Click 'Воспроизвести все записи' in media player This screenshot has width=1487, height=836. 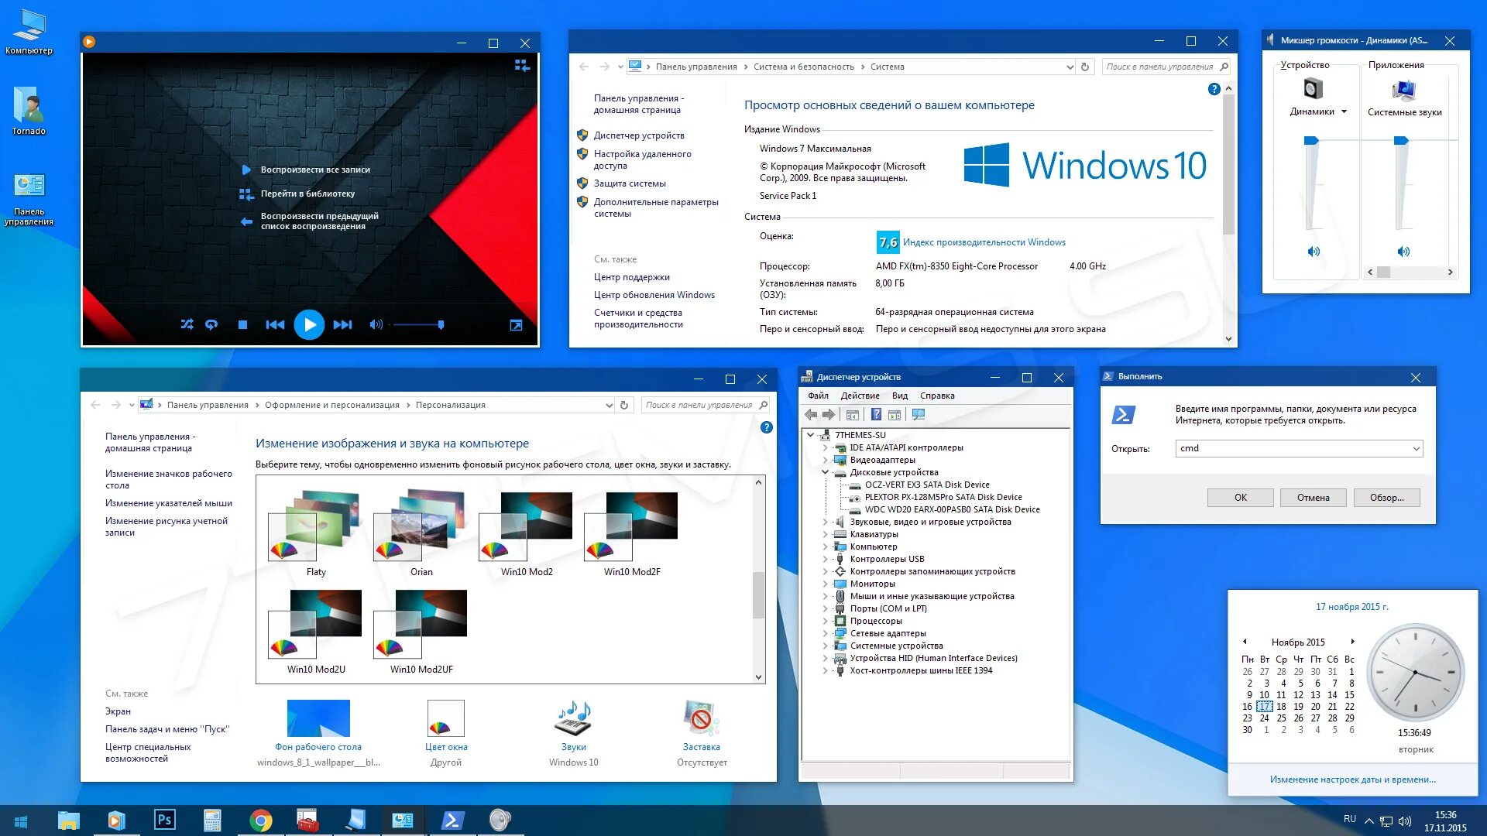pos(315,170)
